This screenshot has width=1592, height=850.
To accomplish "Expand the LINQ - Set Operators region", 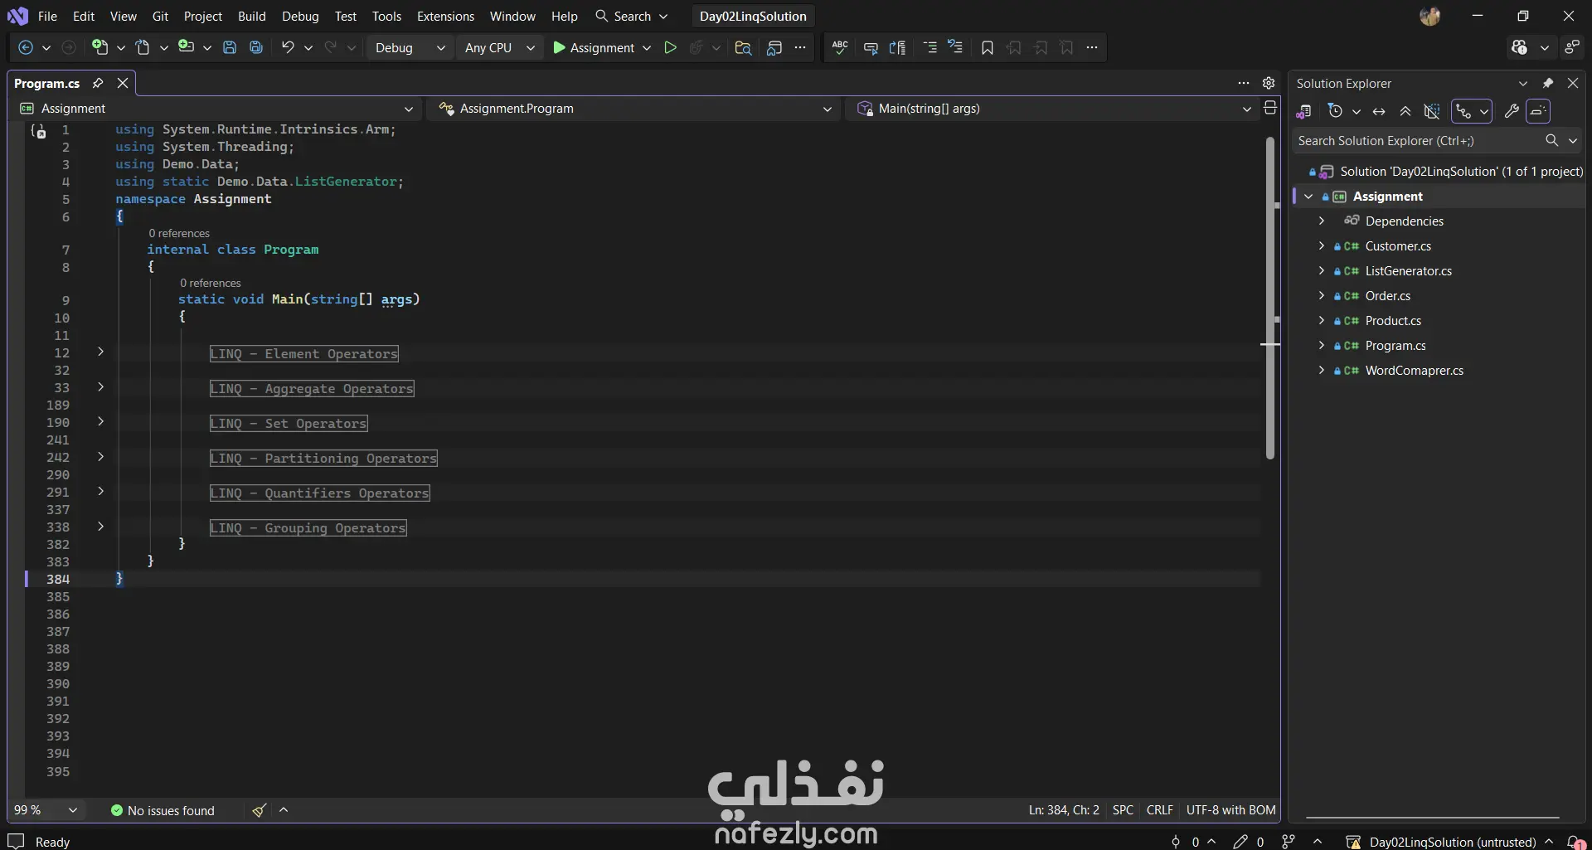I will point(100,421).
